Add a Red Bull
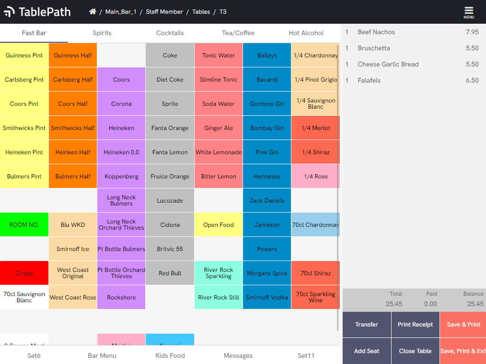Image resolution: width=486 pixels, height=364 pixels. coord(170,273)
